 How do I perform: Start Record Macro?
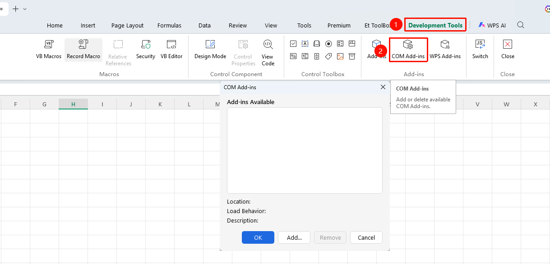83,50
